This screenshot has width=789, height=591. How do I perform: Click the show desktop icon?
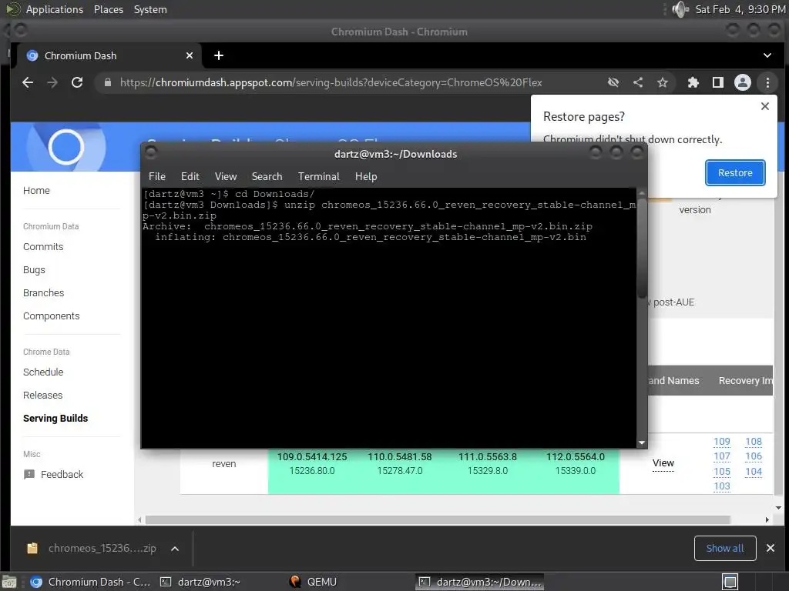point(9,582)
